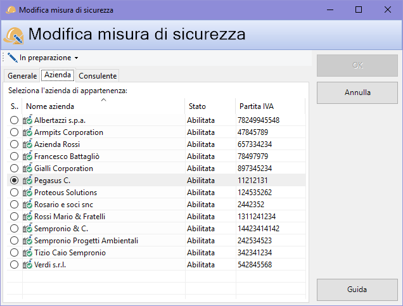Click the company icon beside Azienda Rossi

click(x=27, y=144)
